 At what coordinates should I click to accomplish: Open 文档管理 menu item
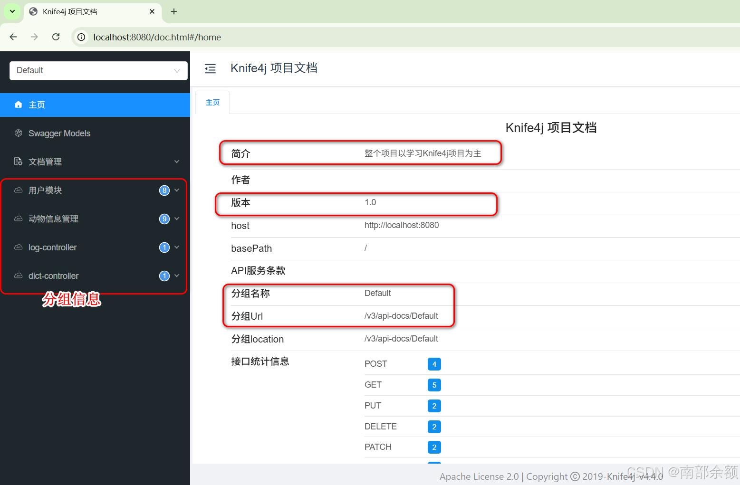[x=95, y=162]
